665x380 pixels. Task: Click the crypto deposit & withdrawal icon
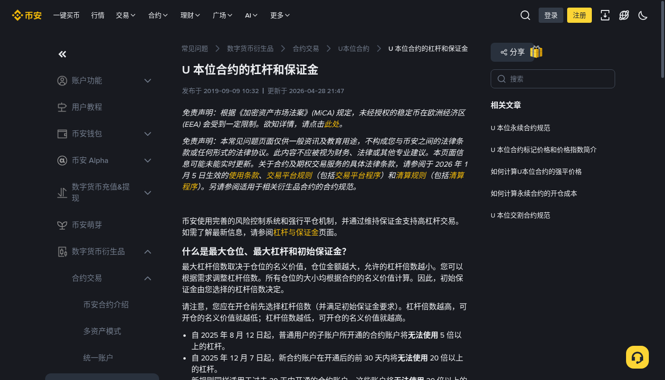tap(62, 193)
